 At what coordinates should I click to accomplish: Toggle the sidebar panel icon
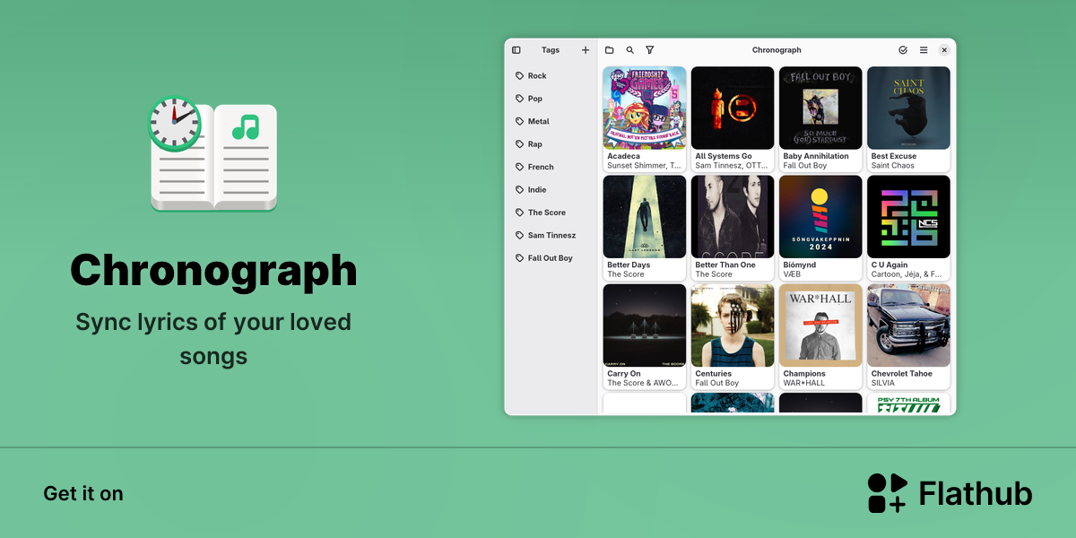pos(516,50)
